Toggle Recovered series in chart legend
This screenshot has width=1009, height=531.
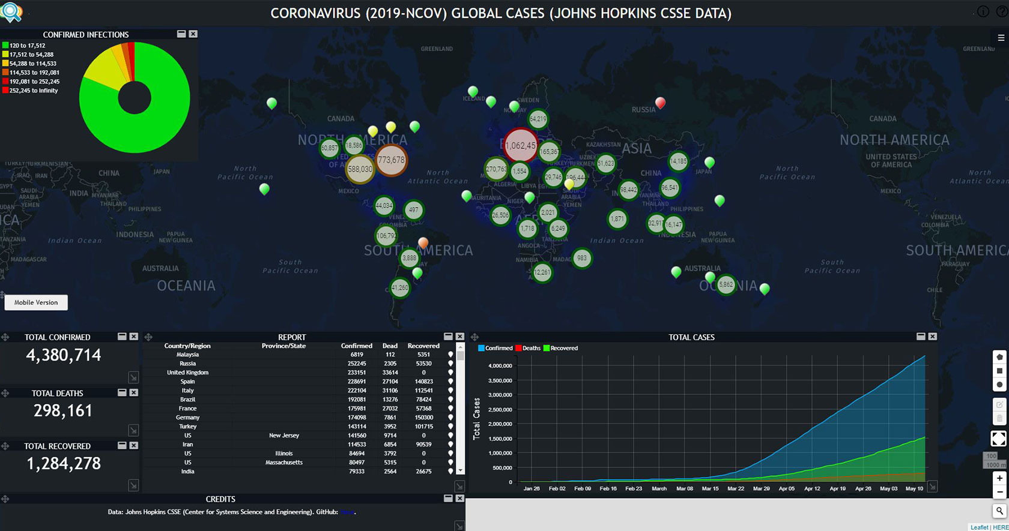coord(560,348)
